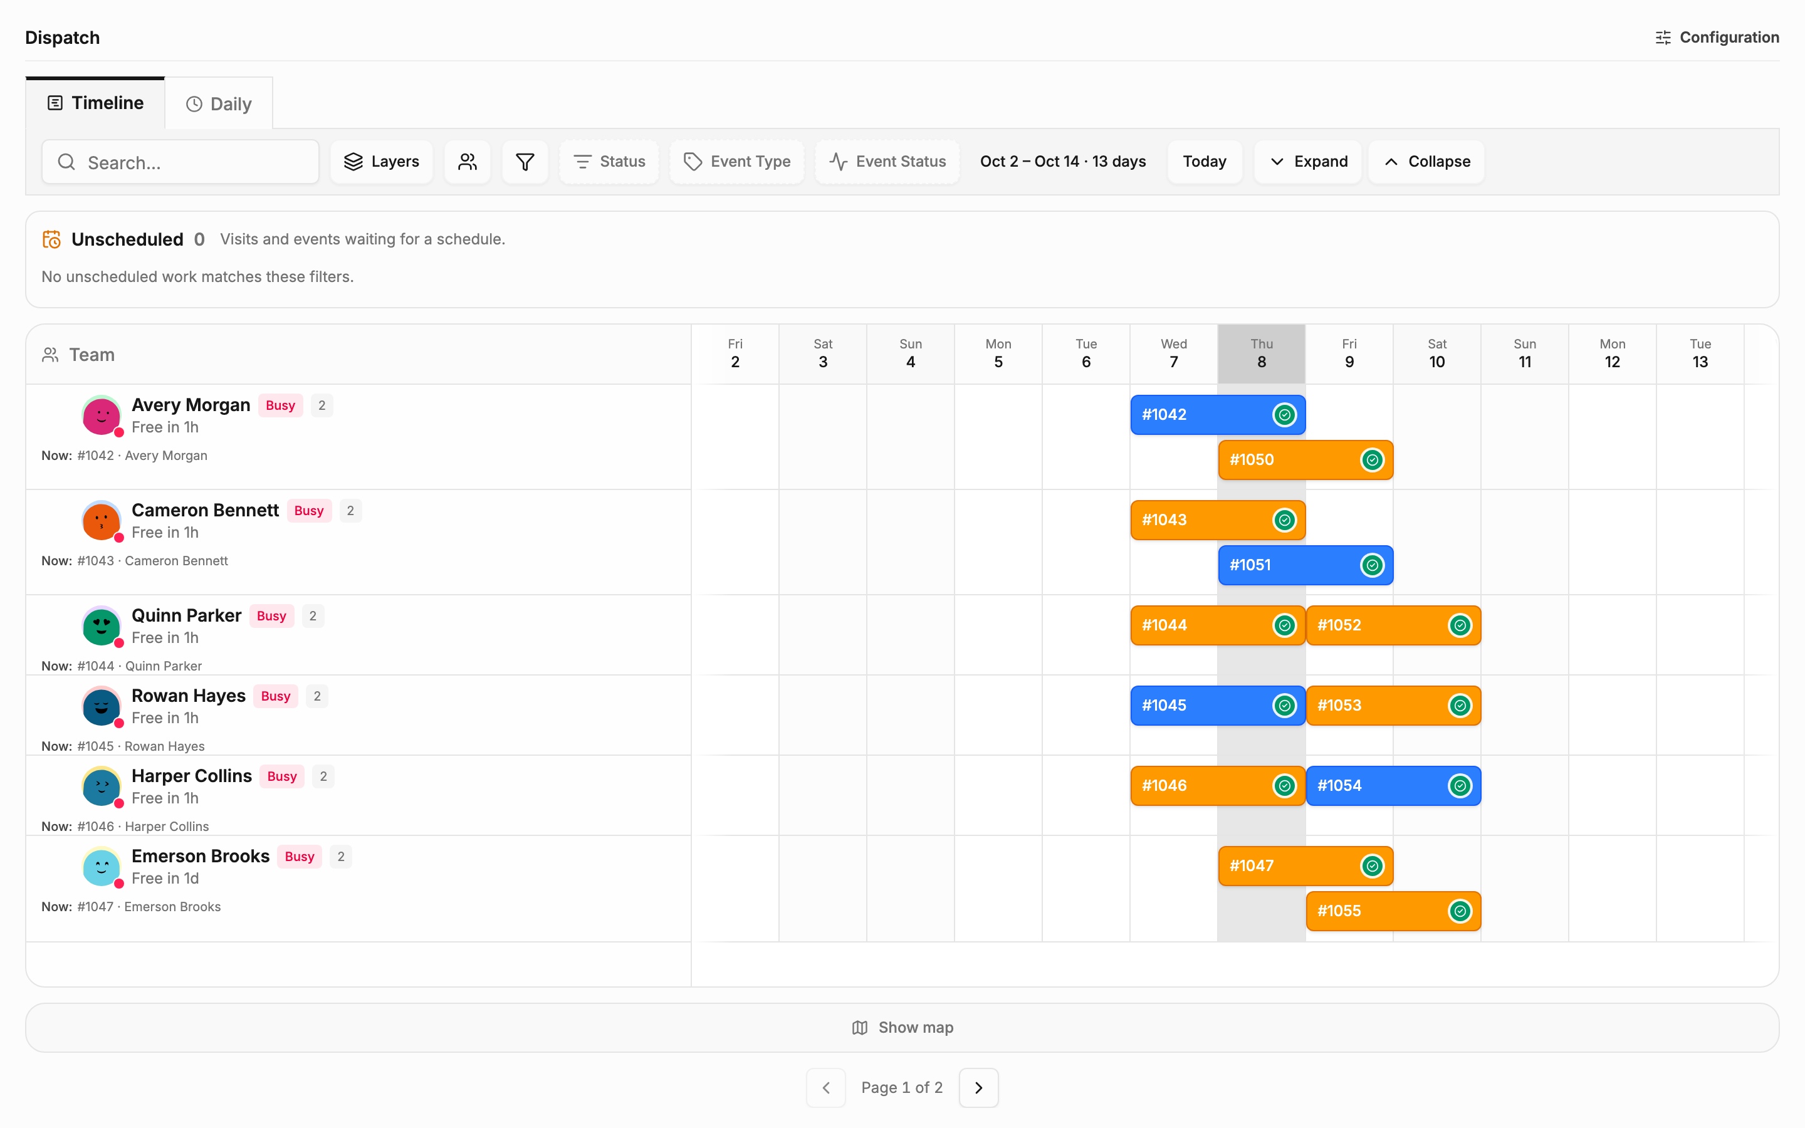
Task: Click Avery Morgan's avatar
Action: pos(102,415)
